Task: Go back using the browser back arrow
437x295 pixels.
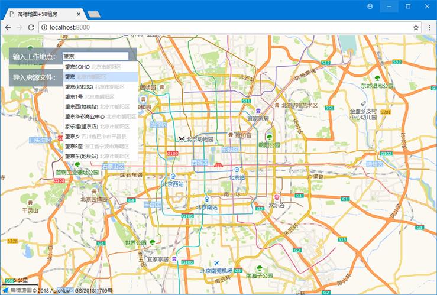Action: tap(8, 27)
